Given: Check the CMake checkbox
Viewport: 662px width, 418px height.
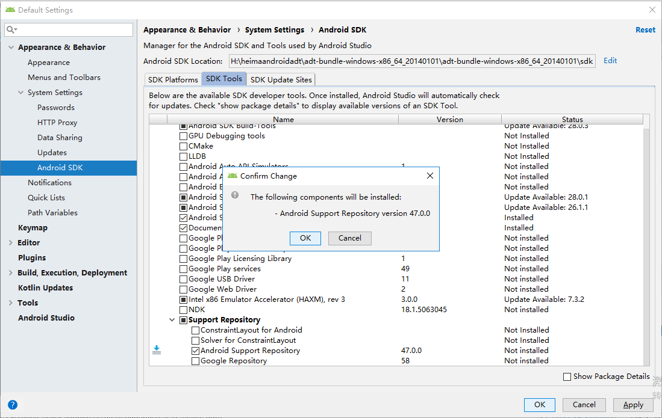Looking at the screenshot, I should (183, 146).
